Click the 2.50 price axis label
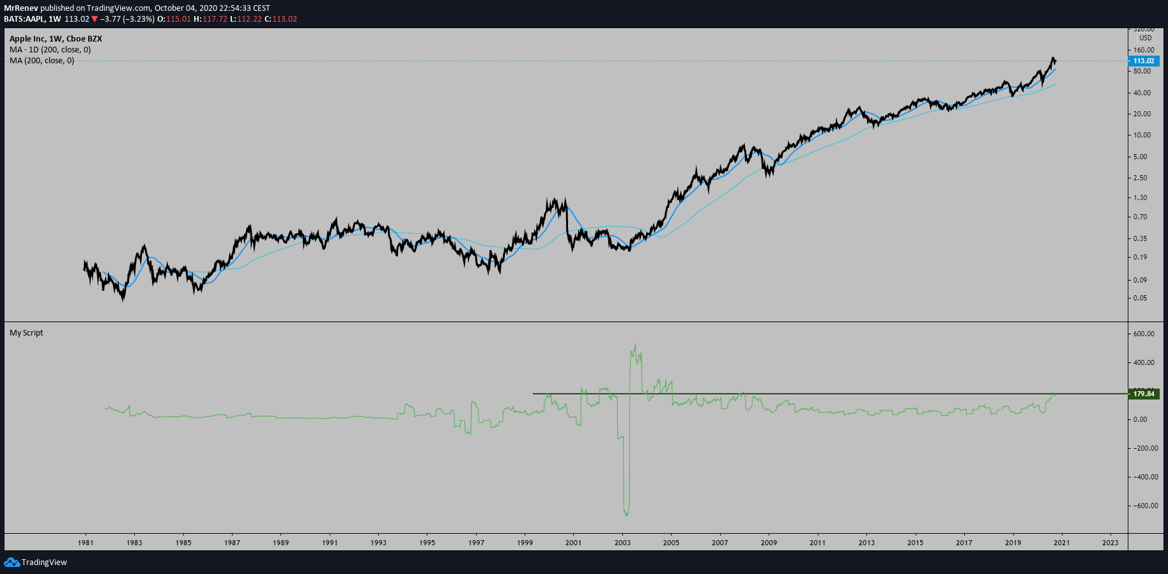The image size is (1168, 574). (1141, 178)
